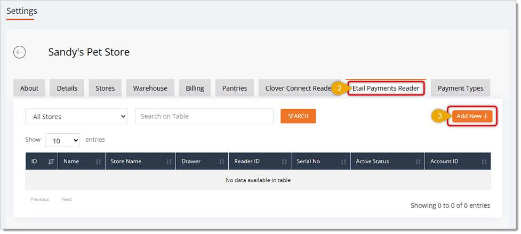Sort table by ID column icon
The width and height of the screenshot is (521, 234).
(x=51, y=162)
